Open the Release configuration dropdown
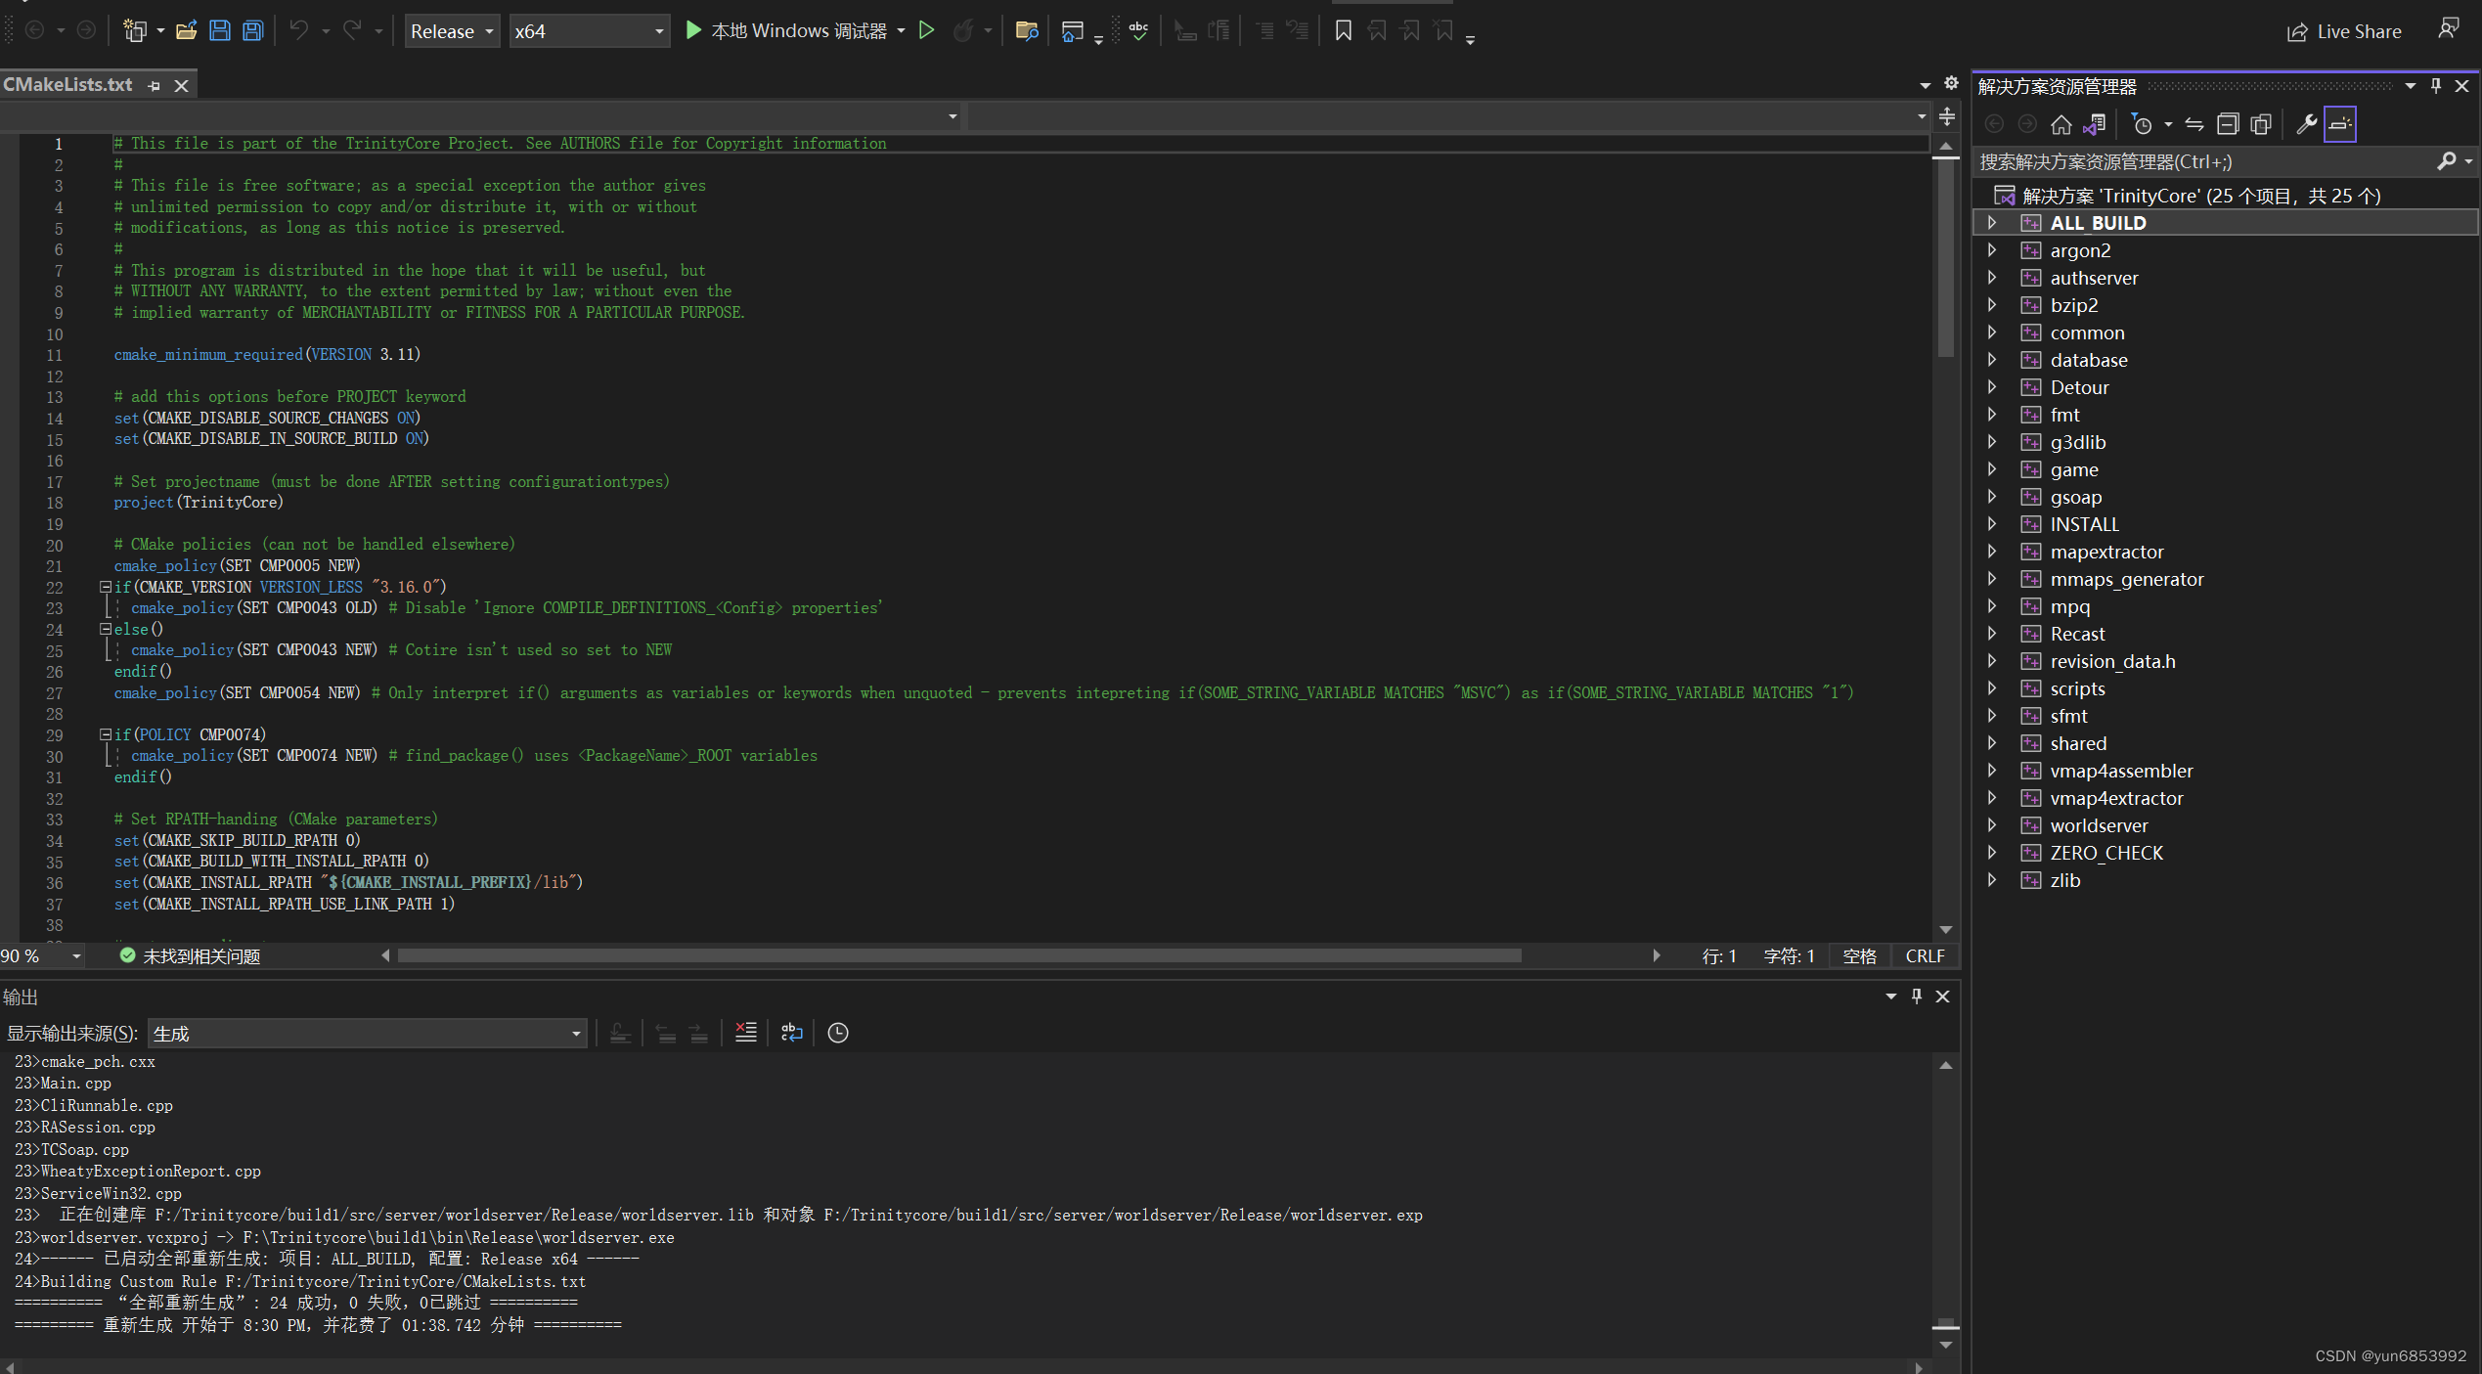This screenshot has height=1374, width=2482. click(452, 31)
